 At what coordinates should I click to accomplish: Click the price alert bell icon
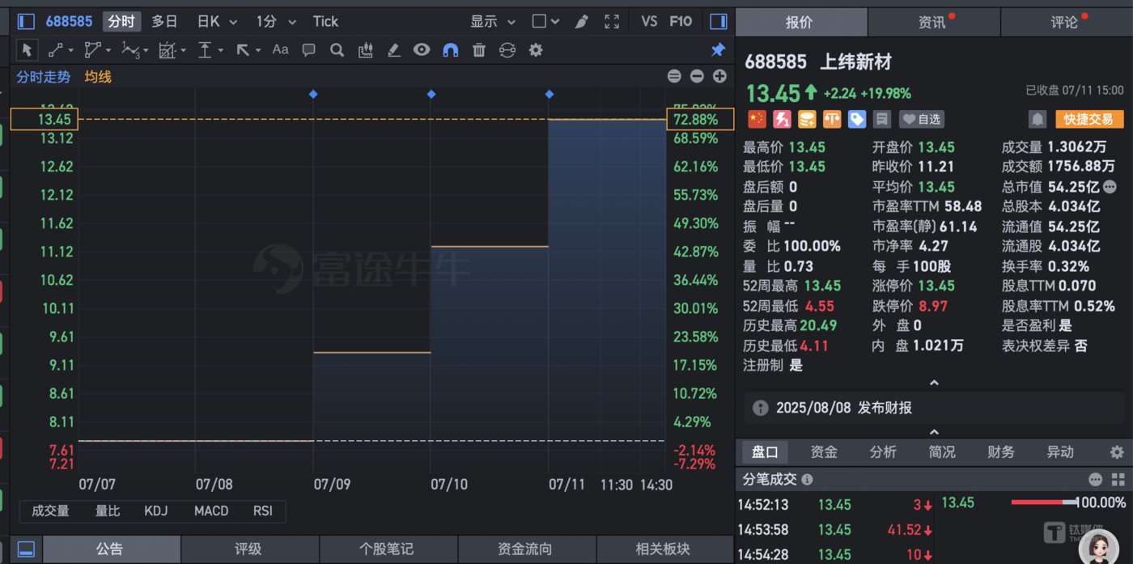[1037, 119]
